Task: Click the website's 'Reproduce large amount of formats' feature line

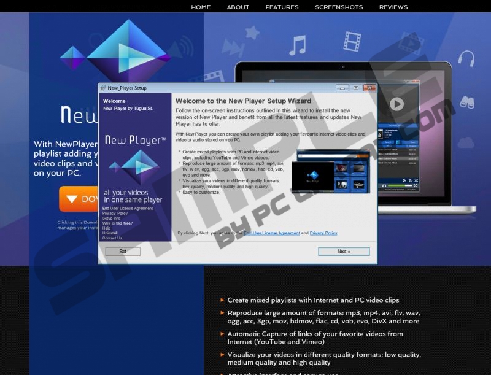Action: (323, 317)
